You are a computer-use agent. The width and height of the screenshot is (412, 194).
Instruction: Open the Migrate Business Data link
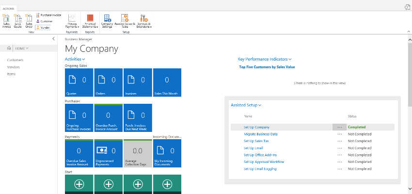(261, 134)
